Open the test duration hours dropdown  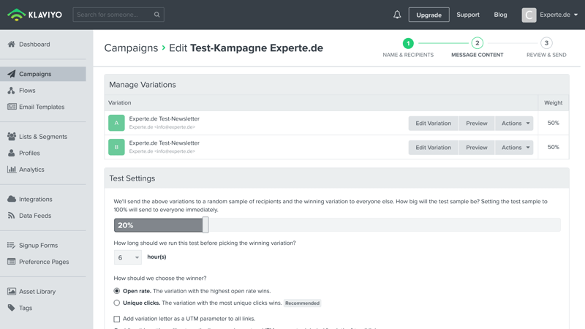(128, 257)
